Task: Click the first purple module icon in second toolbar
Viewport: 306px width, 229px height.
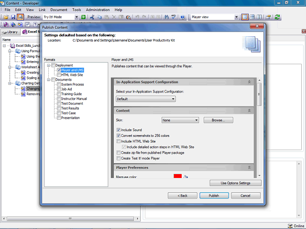Action: click(6, 24)
